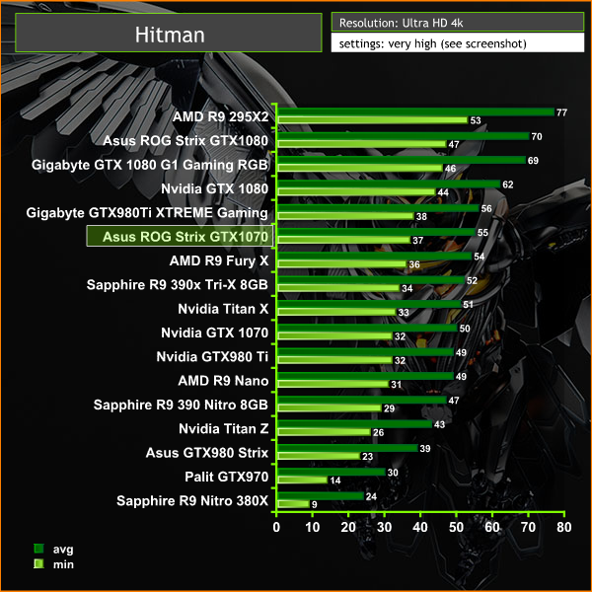The height and width of the screenshot is (592, 592).
Task: Click avg value 77 for R9 295X2
Action: (x=561, y=112)
